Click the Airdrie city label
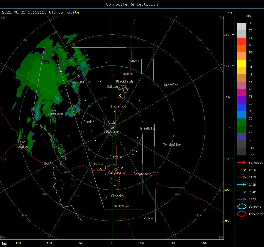 pos(116,157)
